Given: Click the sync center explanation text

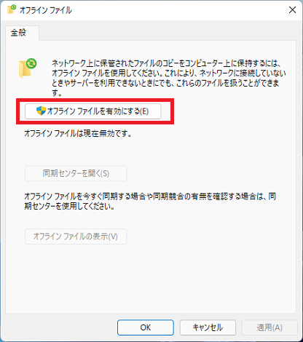Looking at the screenshot, I should [150, 202].
